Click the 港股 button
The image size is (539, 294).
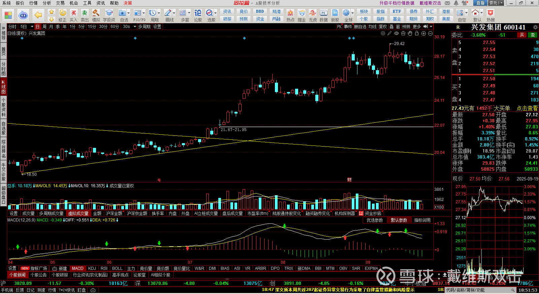point(446,11)
